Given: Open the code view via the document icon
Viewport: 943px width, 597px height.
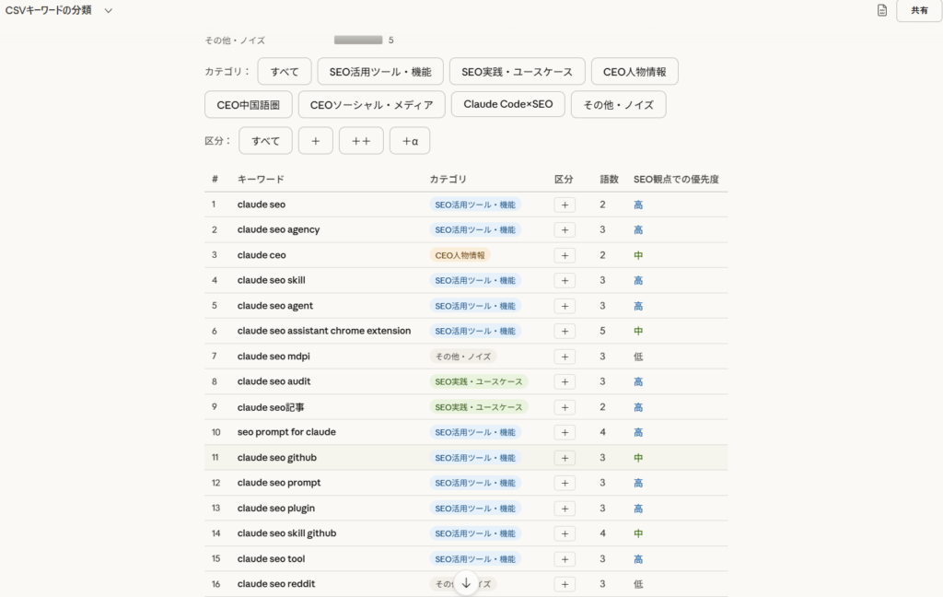Looking at the screenshot, I should 881,10.
